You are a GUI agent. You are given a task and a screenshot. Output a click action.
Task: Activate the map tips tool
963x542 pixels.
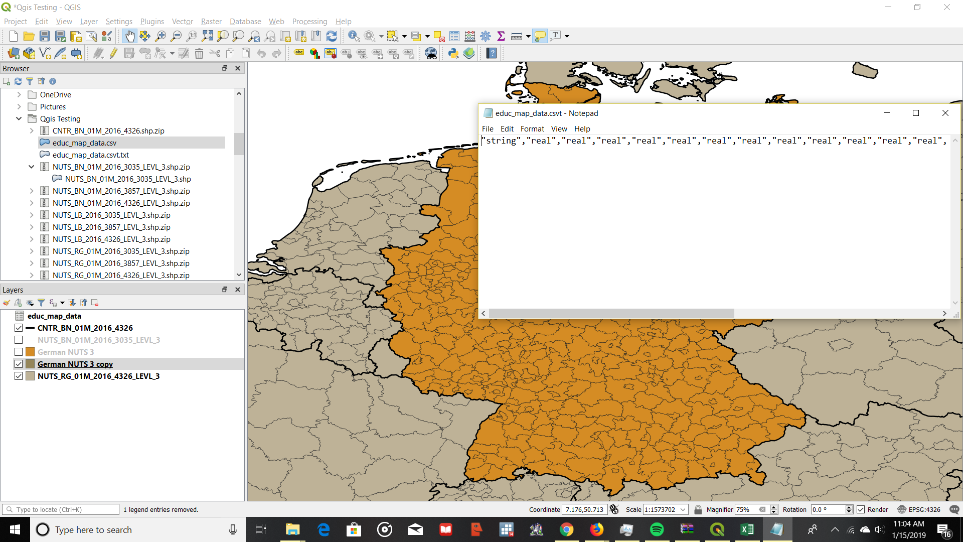pos(540,36)
